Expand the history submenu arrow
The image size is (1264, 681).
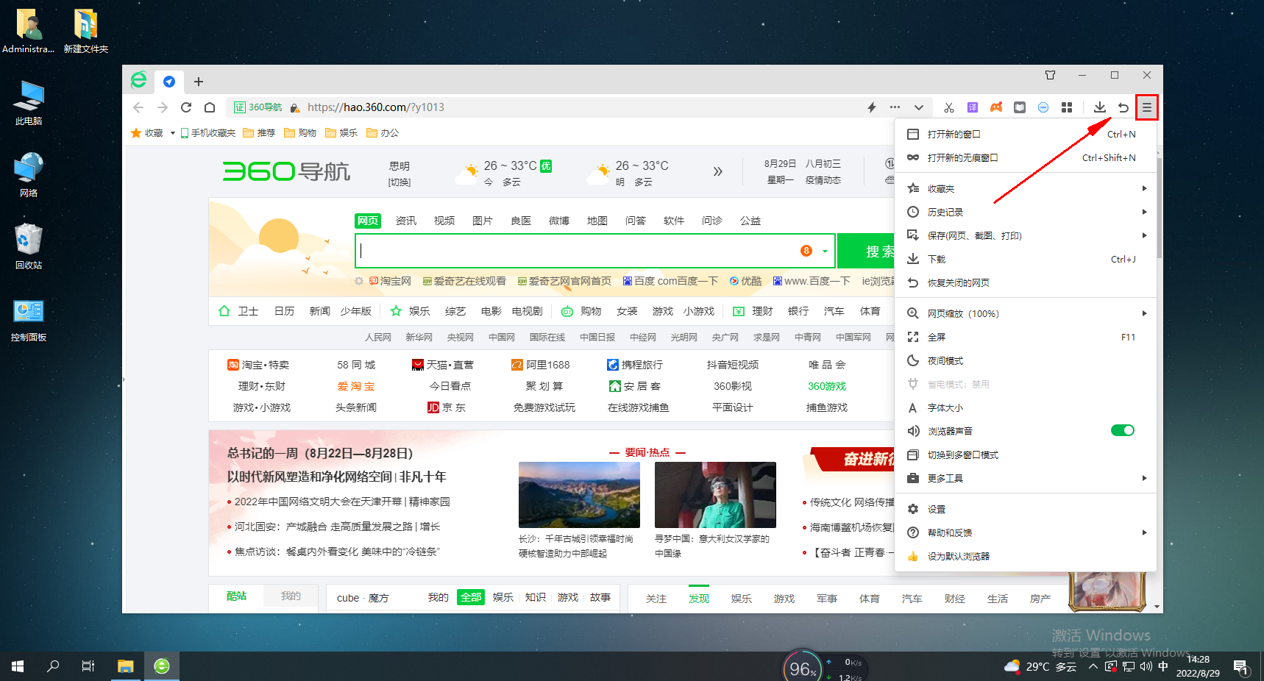[1144, 212]
